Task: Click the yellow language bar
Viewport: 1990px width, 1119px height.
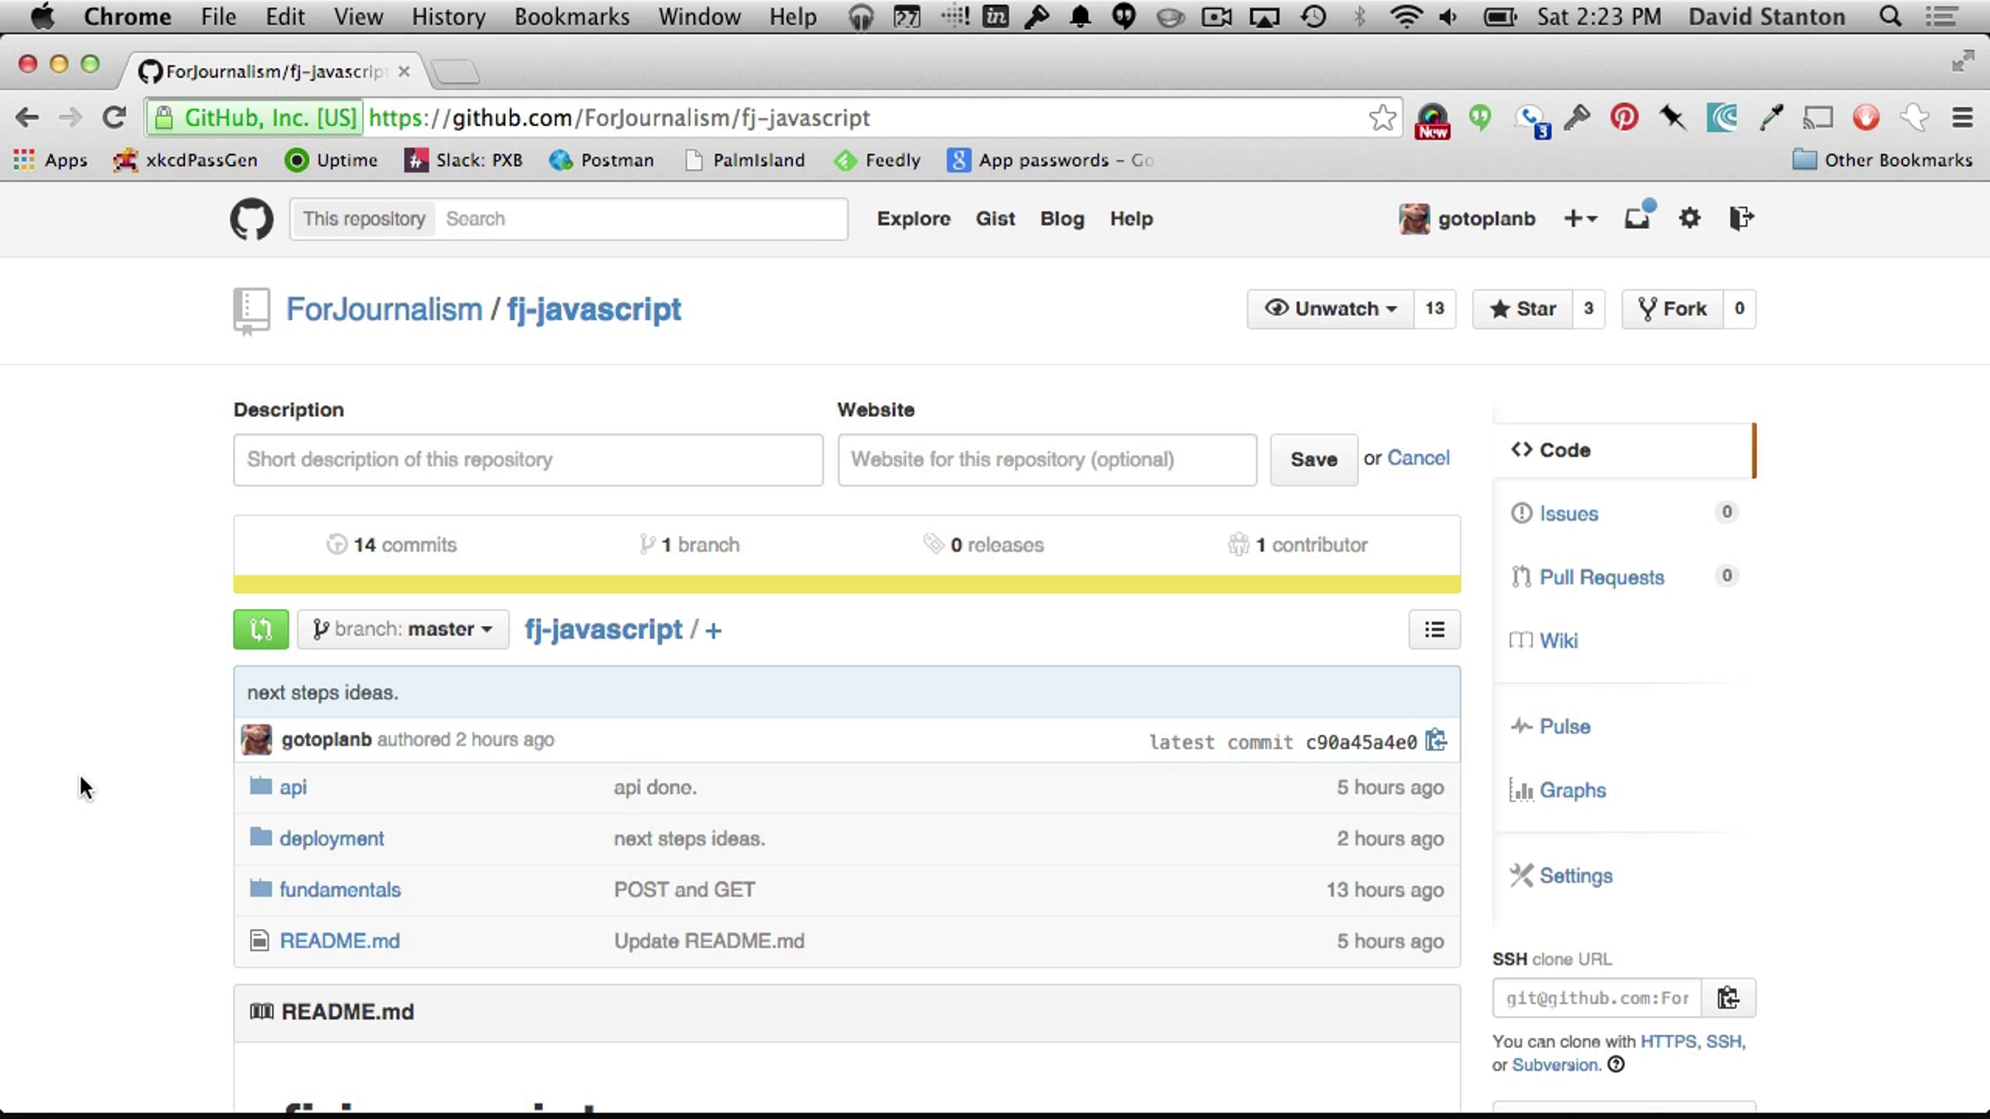Action: (847, 584)
